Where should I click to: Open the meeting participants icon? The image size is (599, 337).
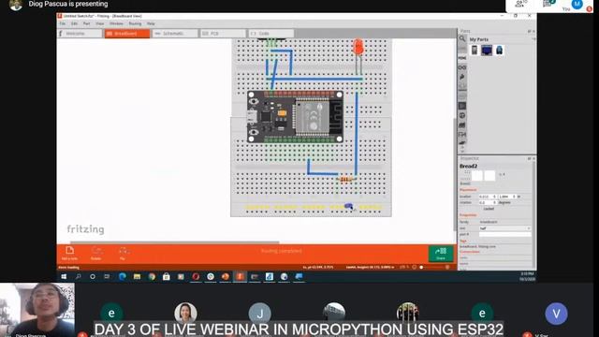tap(520, 4)
